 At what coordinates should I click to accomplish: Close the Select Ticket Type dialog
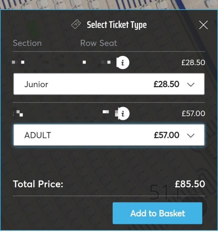click(203, 25)
